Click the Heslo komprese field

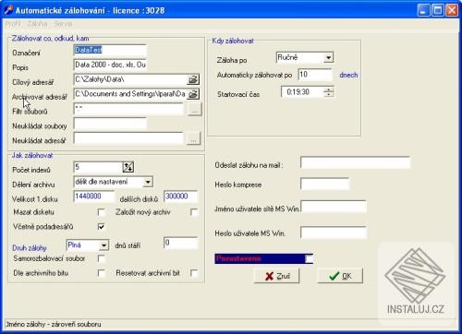324,184
